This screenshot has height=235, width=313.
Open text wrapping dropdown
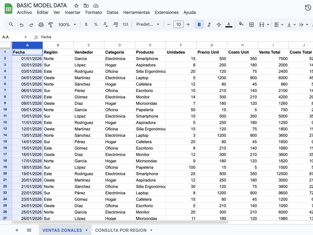tap(304, 24)
